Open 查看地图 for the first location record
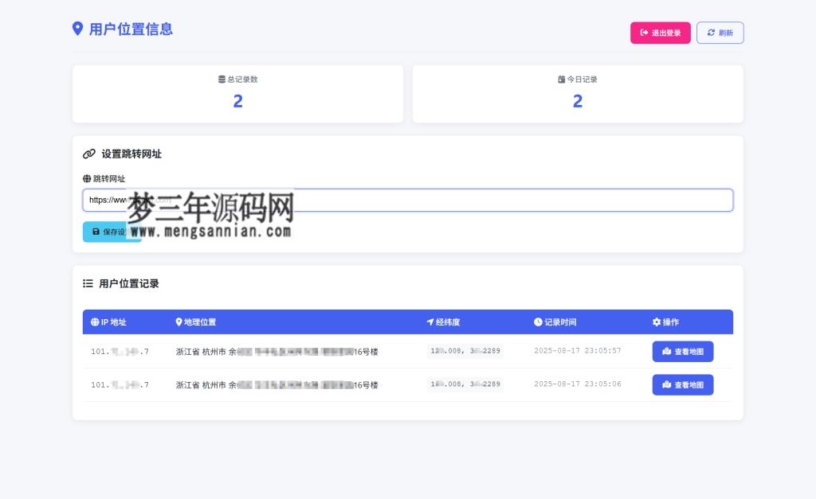816x499 pixels. [x=683, y=351]
